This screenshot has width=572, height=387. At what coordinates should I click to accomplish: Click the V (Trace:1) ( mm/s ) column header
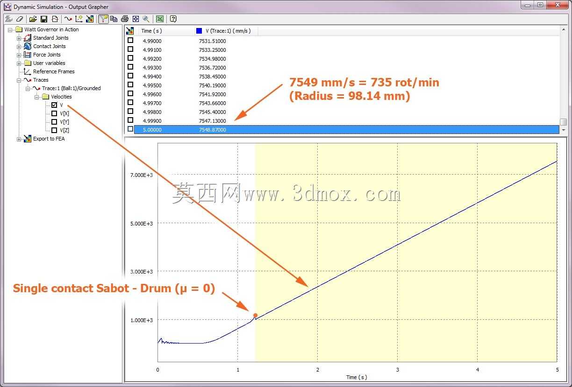point(226,31)
